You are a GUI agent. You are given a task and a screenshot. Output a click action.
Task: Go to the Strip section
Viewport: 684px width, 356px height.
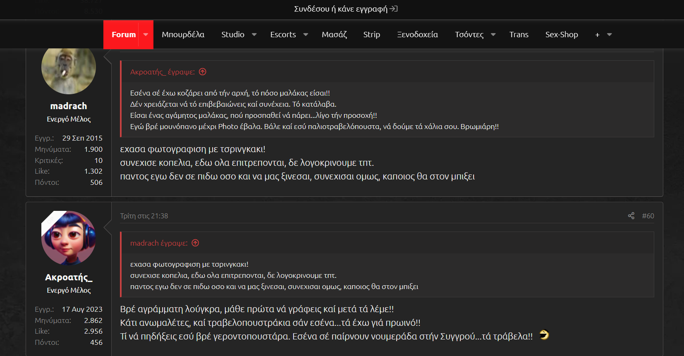click(x=371, y=35)
